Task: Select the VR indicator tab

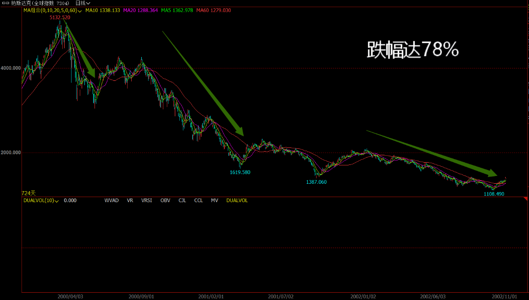Action: [130, 201]
